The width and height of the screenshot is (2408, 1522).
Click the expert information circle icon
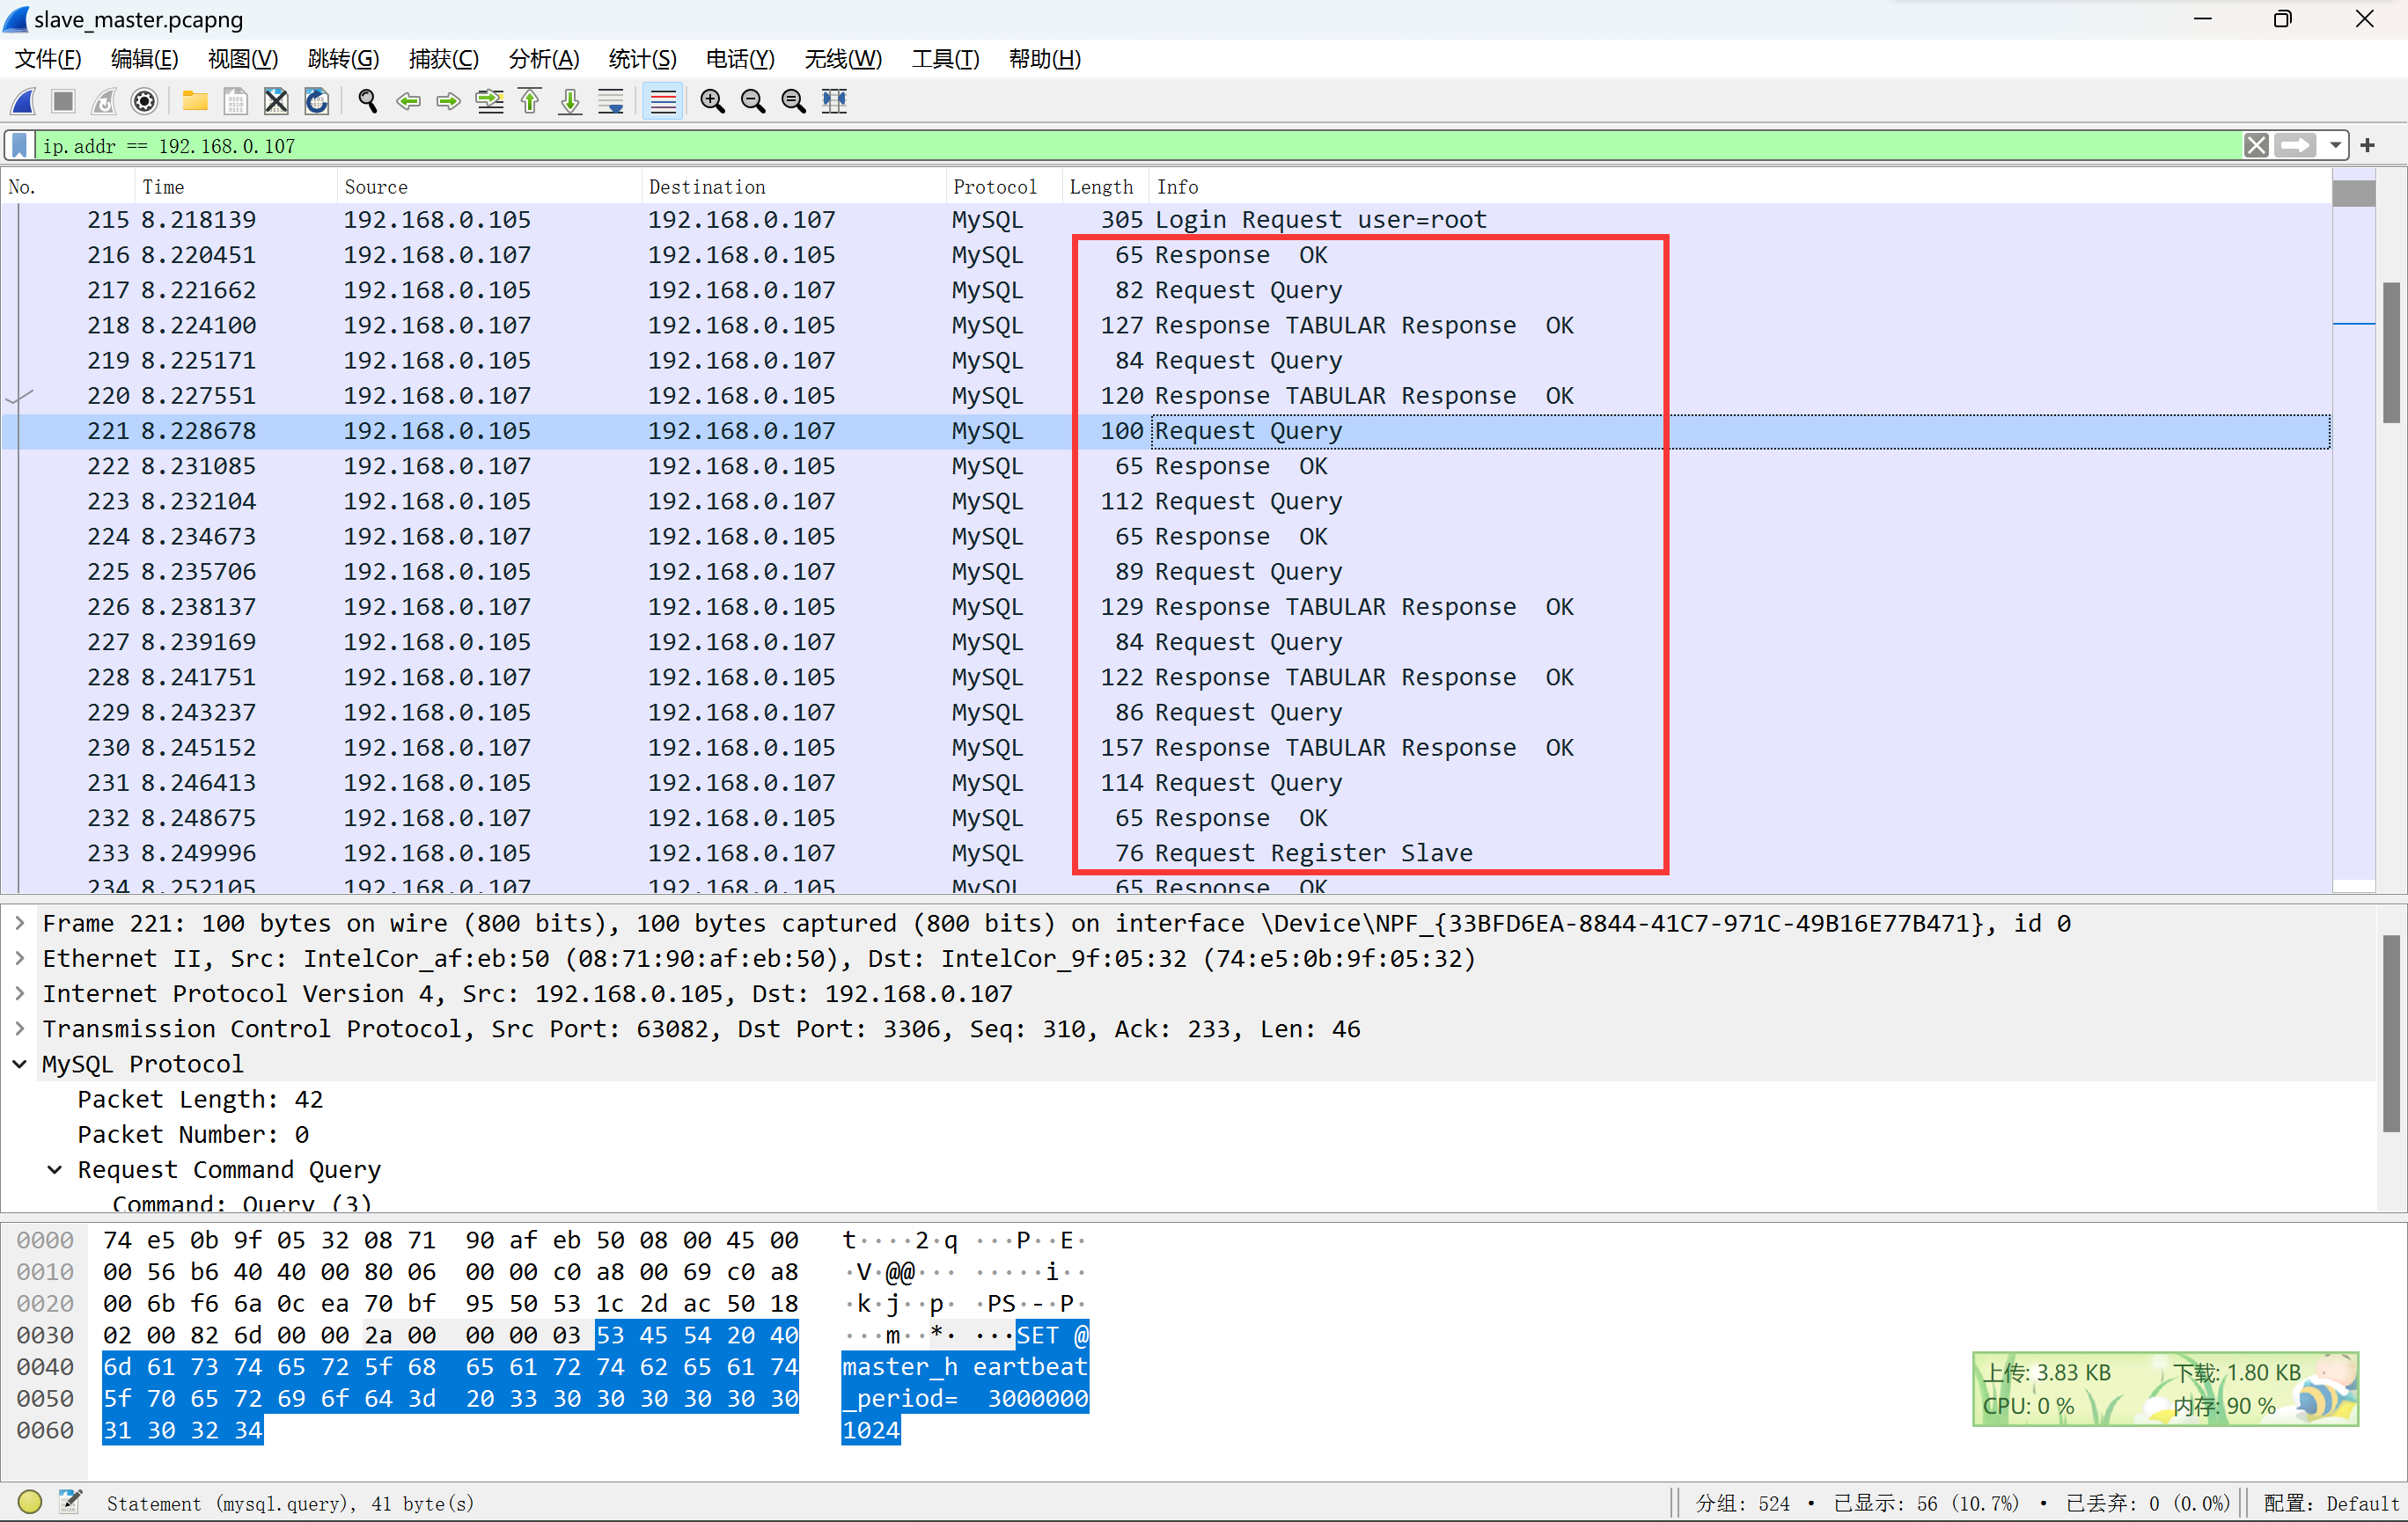pos(30,1501)
